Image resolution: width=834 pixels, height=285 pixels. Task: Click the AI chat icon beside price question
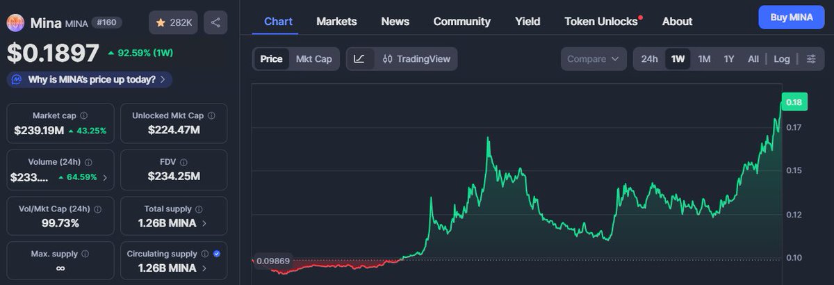17,79
